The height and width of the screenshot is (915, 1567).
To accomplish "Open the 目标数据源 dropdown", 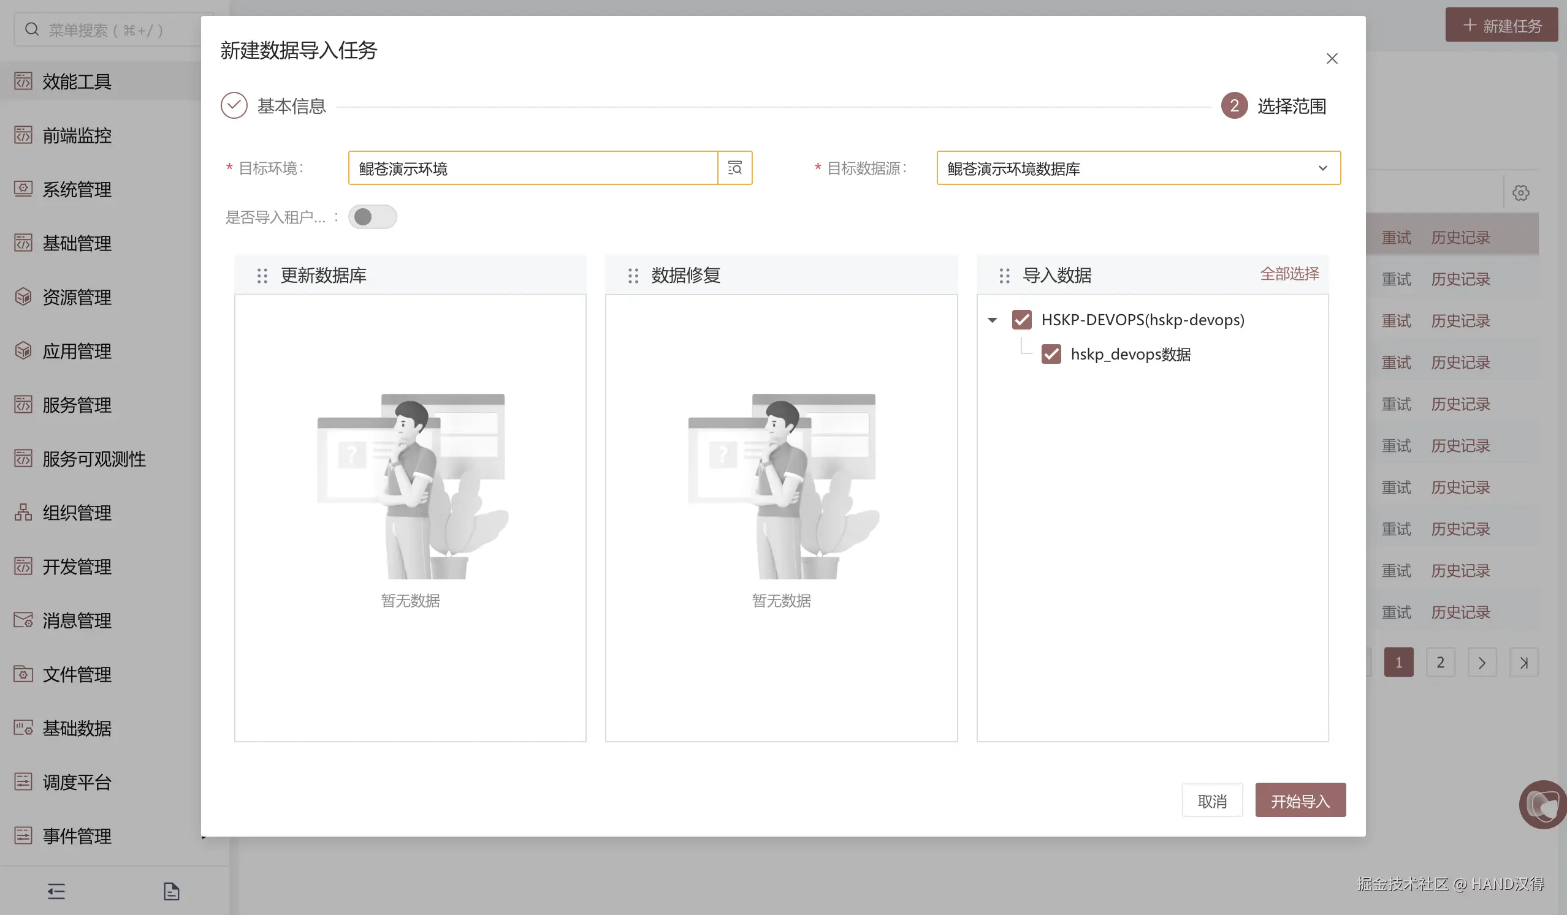I will [x=1138, y=168].
